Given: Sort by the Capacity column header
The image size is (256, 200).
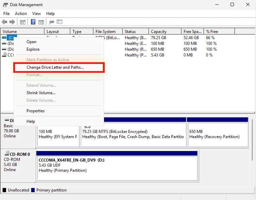Looking at the screenshot, I should (x=165, y=32).
